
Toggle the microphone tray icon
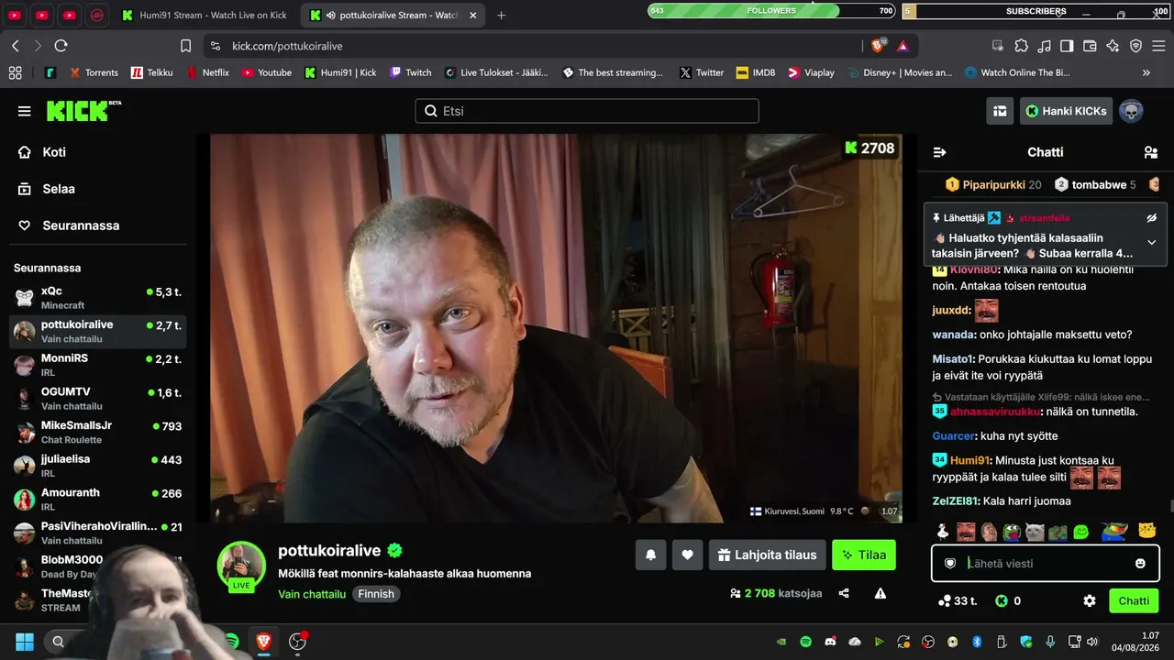click(x=1050, y=642)
